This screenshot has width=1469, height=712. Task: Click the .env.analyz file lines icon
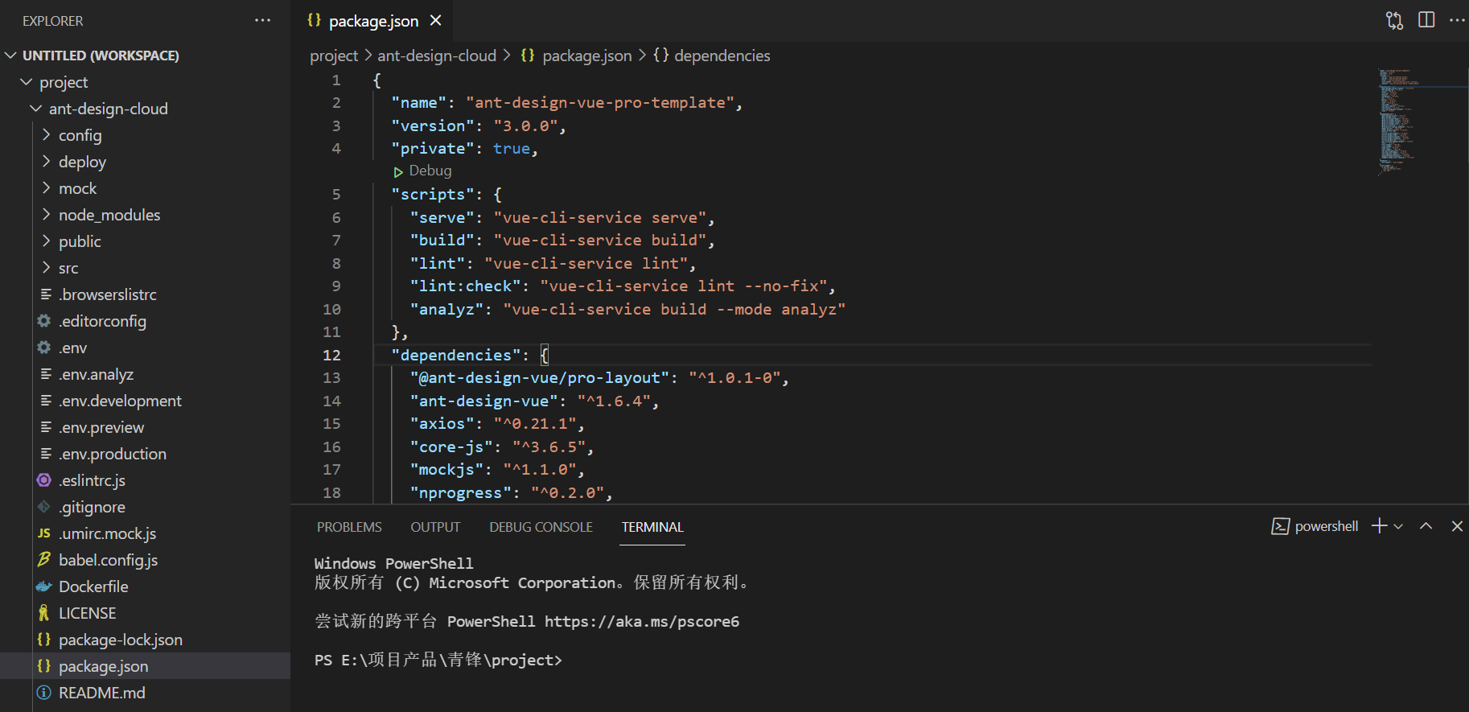tap(46, 374)
